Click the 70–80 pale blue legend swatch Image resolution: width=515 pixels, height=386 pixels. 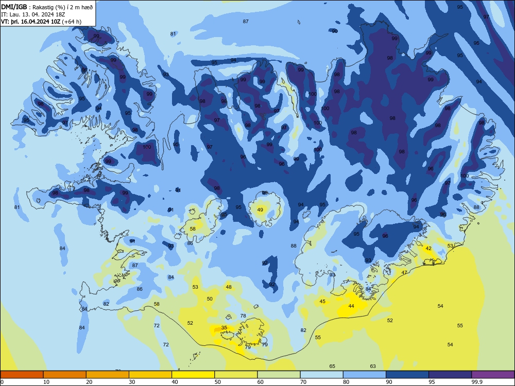pyautogui.click(x=321, y=375)
